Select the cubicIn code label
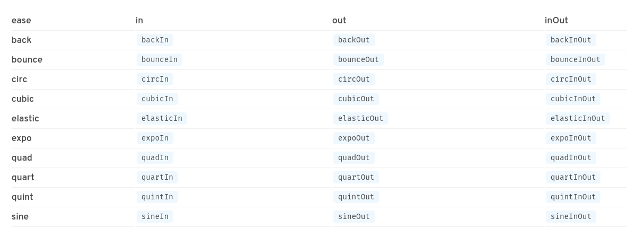This screenshot has width=627, height=228. (157, 99)
